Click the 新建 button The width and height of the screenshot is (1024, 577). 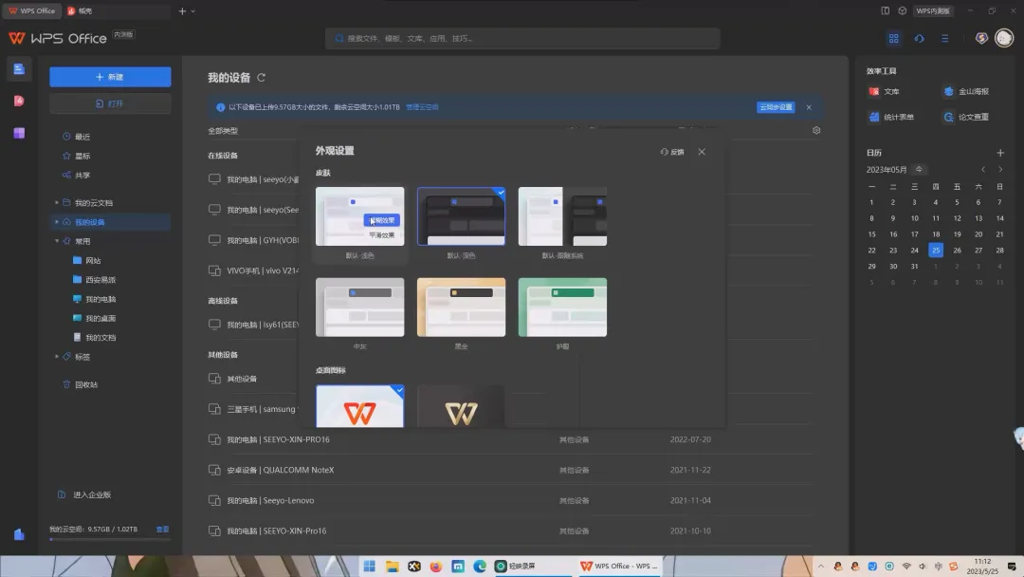tap(110, 77)
